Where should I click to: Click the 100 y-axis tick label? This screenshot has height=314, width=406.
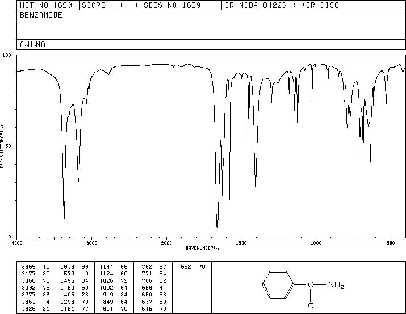(x=7, y=55)
